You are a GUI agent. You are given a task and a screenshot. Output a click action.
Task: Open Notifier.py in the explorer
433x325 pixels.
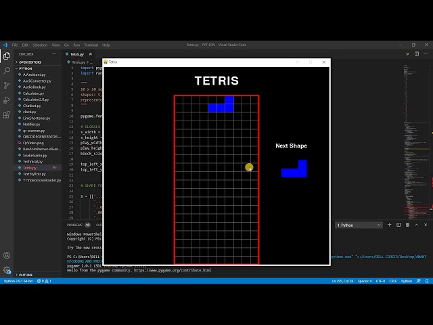pos(31,125)
